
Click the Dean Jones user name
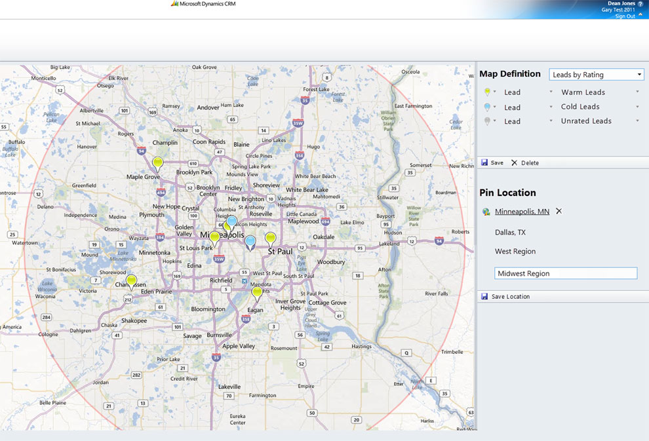[x=621, y=3]
